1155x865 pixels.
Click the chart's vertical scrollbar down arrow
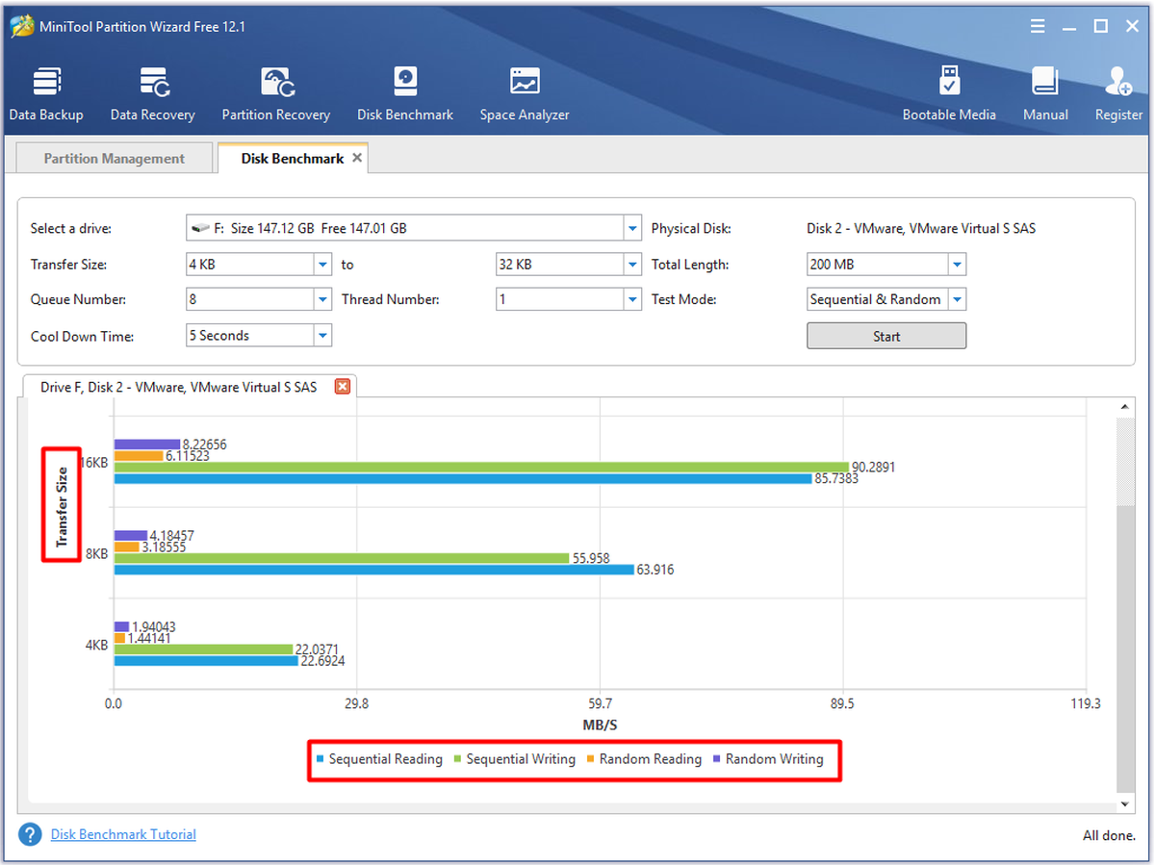click(1125, 803)
